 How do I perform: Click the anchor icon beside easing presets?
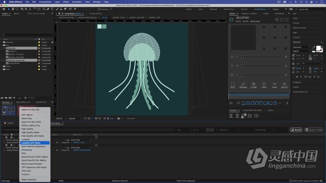[x=238, y=103]
